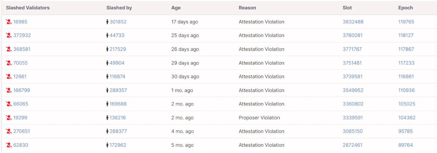Click the Slashed Validators column header
This screenshot has height=153, width=437.
click(28, 8)
